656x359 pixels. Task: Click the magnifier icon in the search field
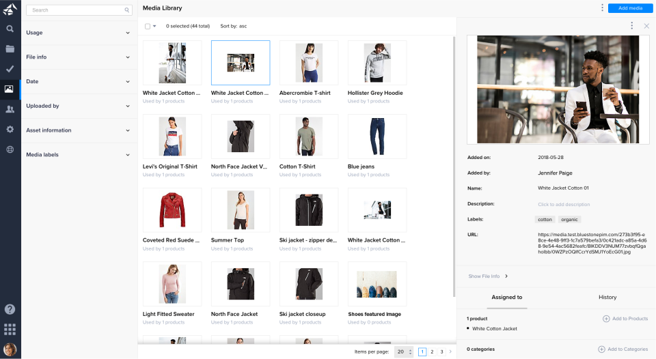click(x=127, y=10)
